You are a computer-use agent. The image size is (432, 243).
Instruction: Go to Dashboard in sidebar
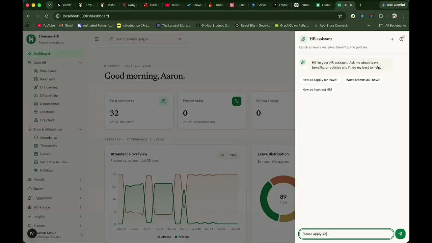(x=55, y=53)
